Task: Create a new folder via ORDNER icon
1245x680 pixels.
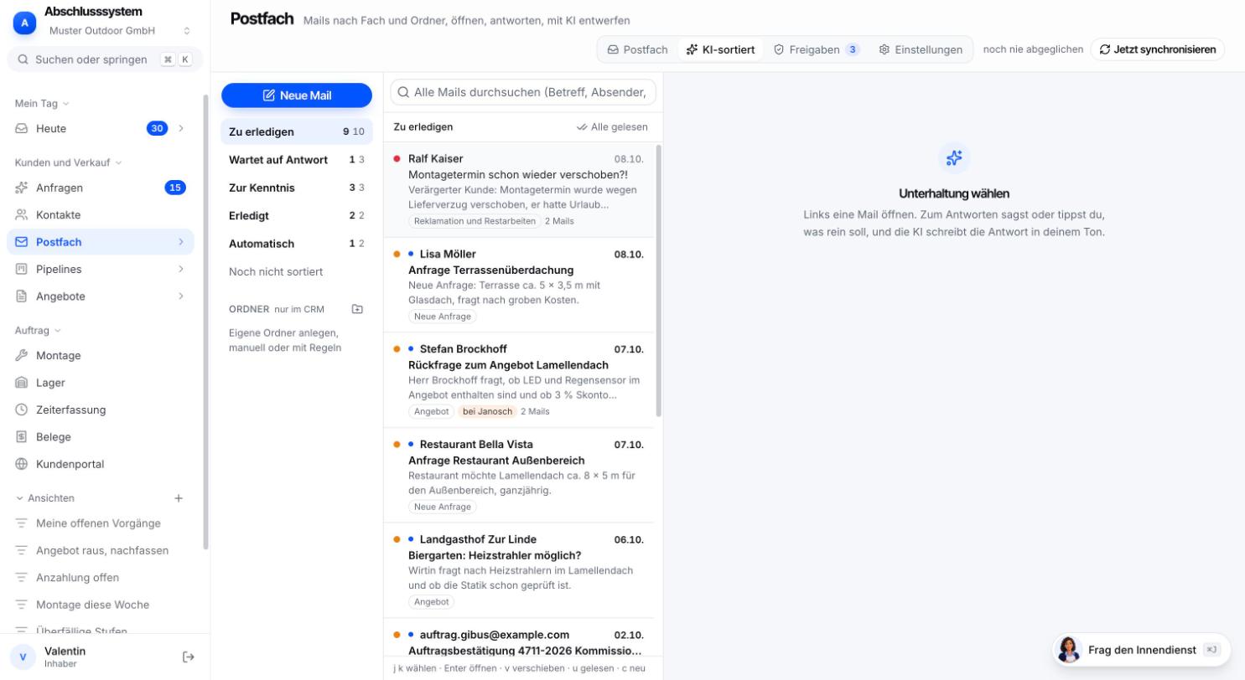Action: (357, 309)
